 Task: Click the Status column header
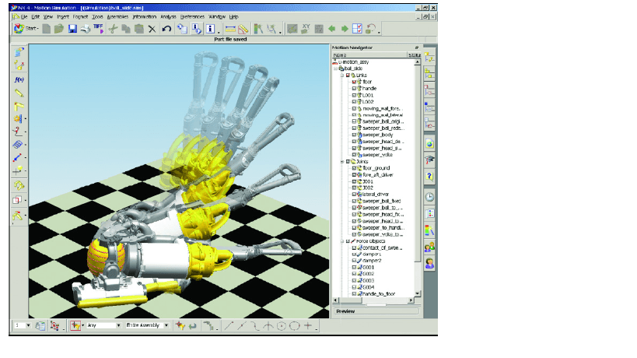[415, 54]
